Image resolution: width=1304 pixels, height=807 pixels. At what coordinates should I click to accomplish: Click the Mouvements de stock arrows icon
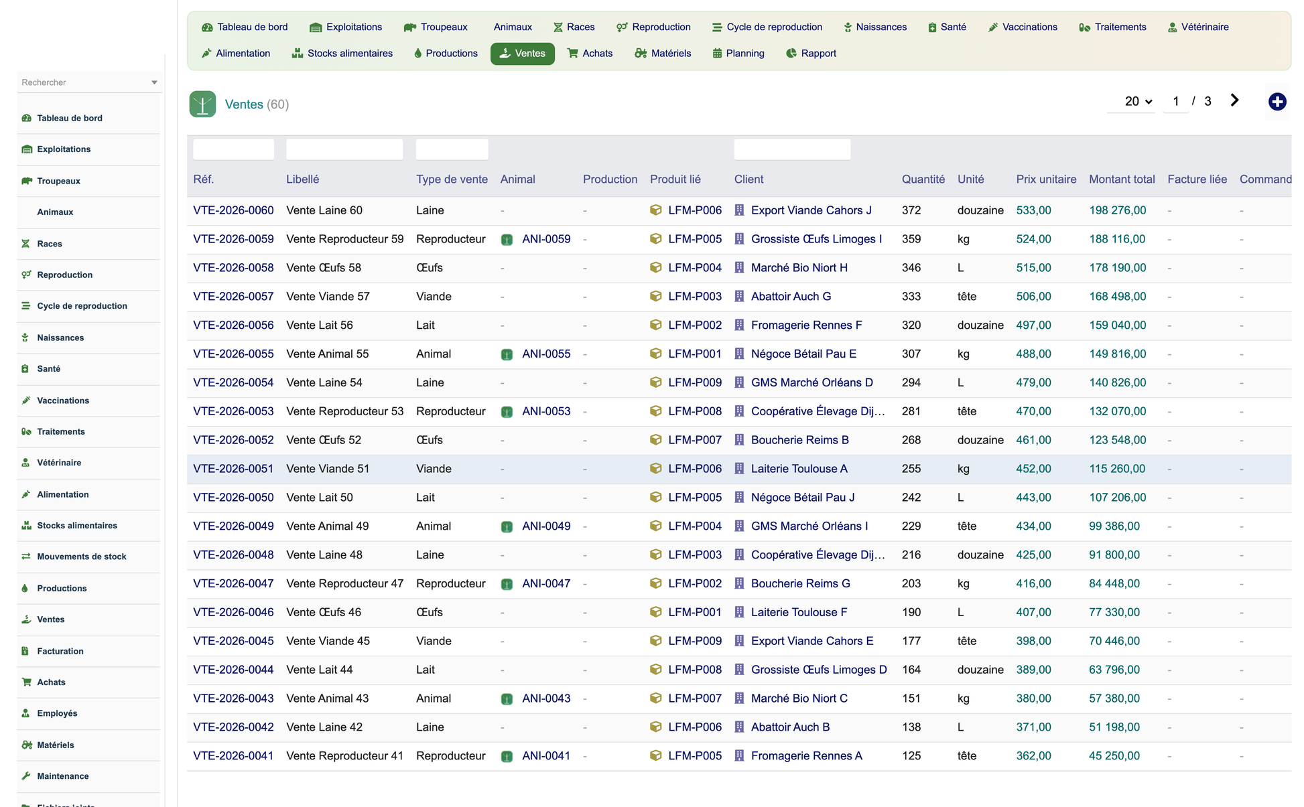(26, 557)
